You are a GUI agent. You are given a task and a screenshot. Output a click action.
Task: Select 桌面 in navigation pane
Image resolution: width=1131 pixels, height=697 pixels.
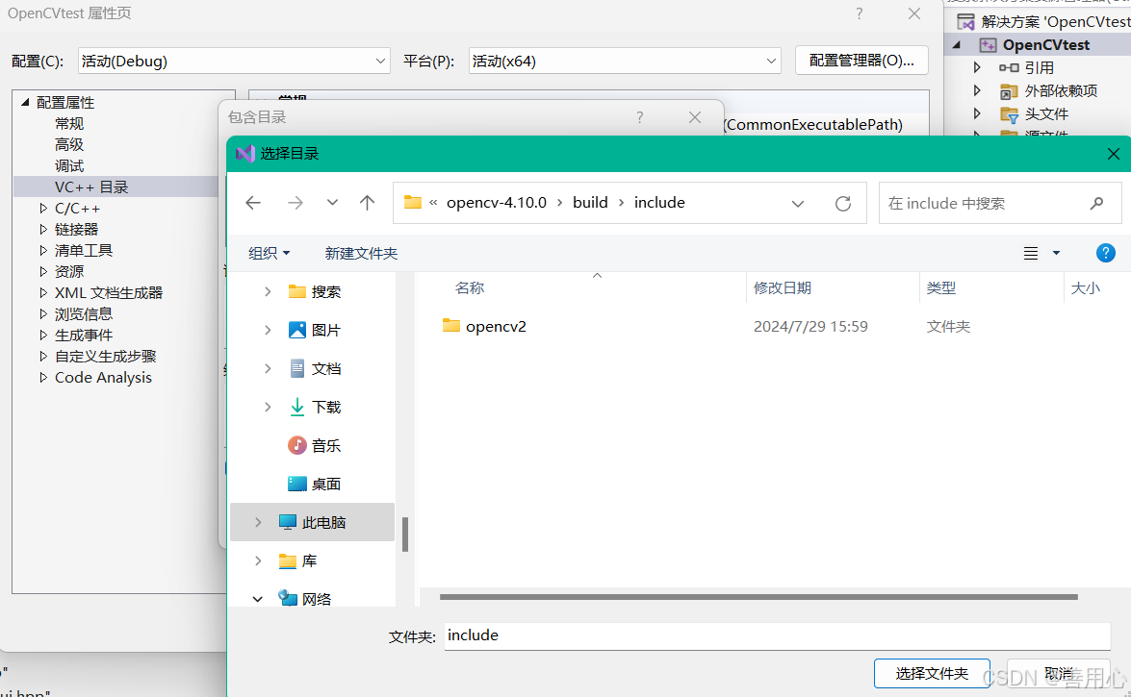pyautogui.click(x=326, y=485)
